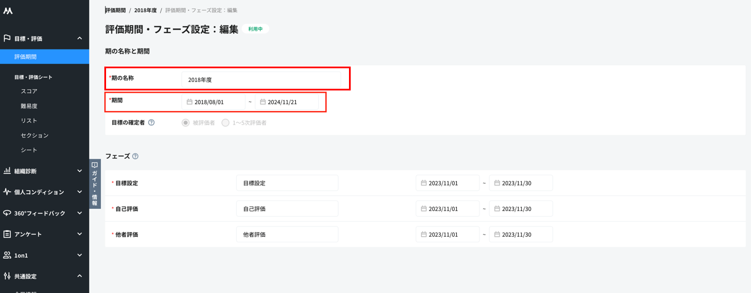The image size is (751, 293).
Task: Select 評価期間 in the sidebar
Action: 26,57
